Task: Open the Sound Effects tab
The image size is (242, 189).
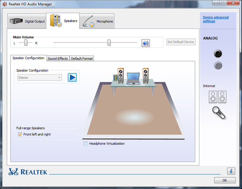Action: tap(58, 59)
